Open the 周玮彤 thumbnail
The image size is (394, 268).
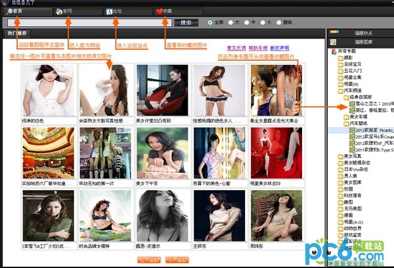tap(276, 216)
